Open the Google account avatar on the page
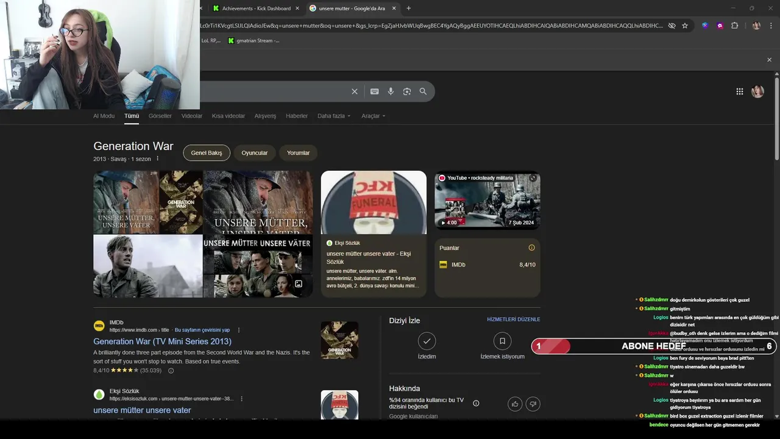 (x=757, y=91)
